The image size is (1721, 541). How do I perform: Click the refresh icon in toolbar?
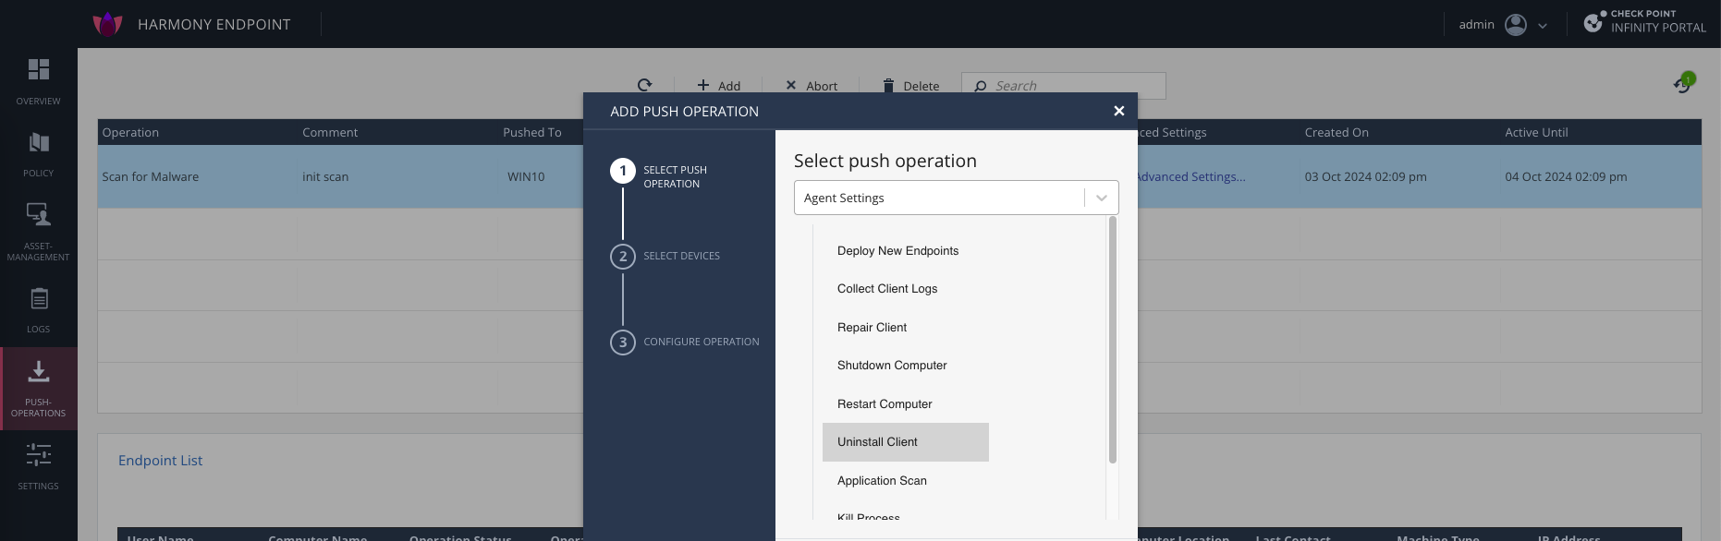[x=645, y=85]
